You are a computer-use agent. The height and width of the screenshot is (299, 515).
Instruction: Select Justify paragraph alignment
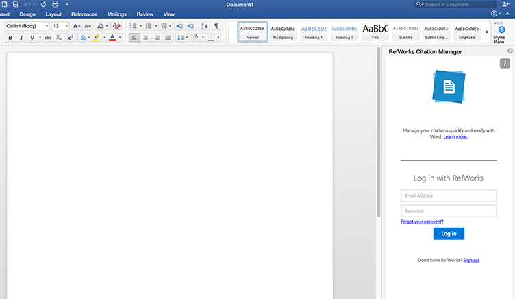[168, 38]
